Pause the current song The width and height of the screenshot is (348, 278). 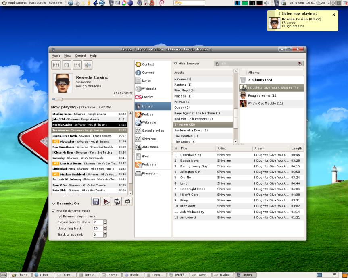coord(67,65)
